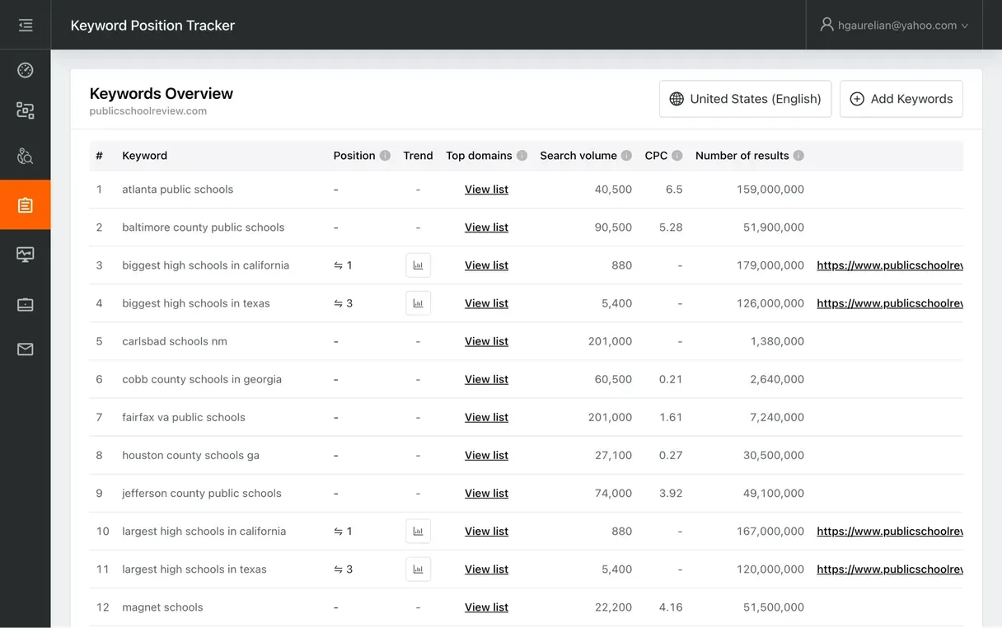1002x628 pixels.
Task: Open the site structure tool in sidebar
Action: pyautogui.click(x=25, y=110)
